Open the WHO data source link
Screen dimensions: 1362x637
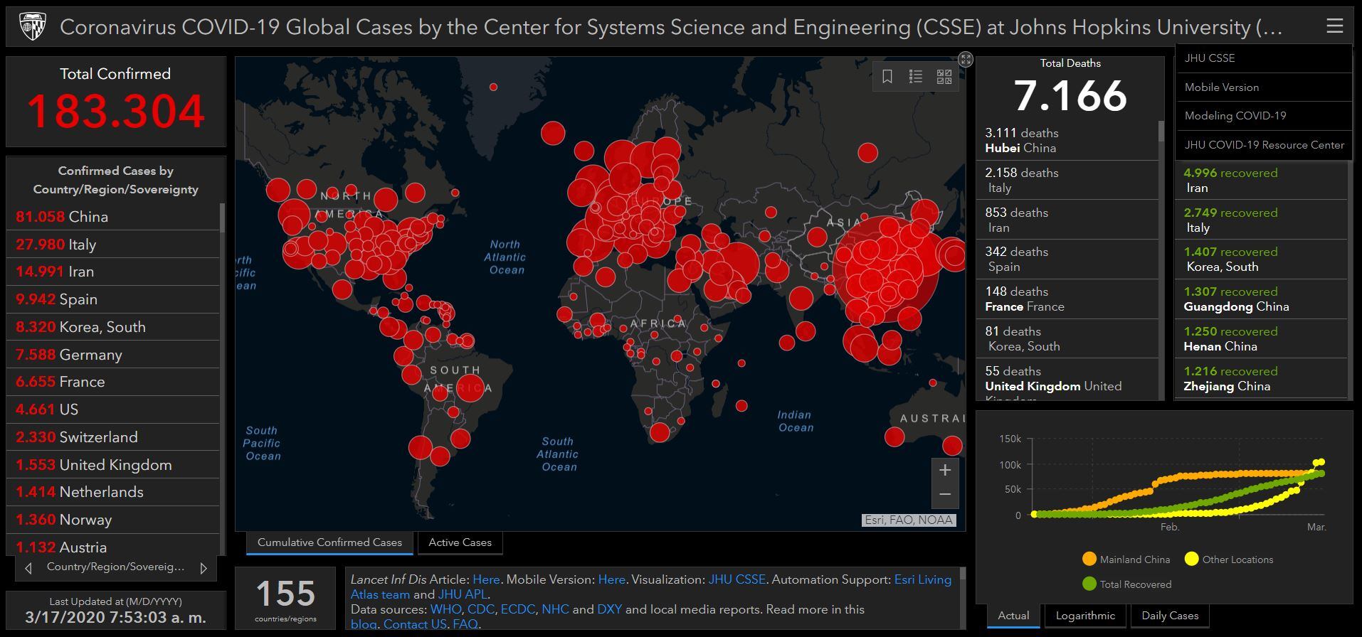445,609
